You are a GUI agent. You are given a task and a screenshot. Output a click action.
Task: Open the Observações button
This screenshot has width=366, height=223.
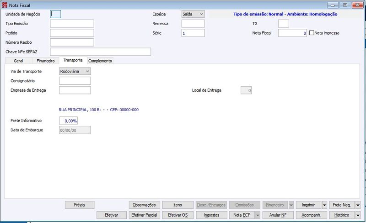[144, 205]
